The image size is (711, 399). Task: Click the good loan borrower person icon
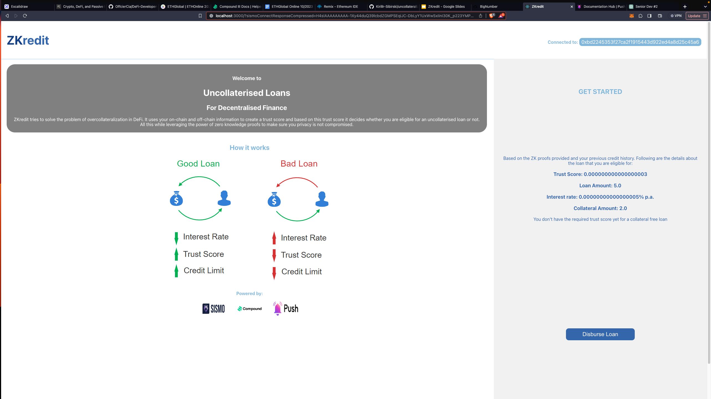(x=224, y=198)
